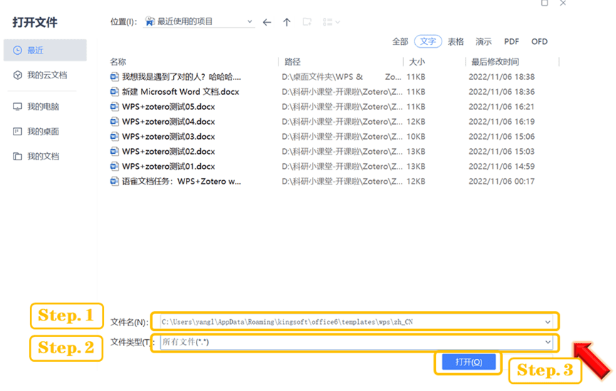Expand the 位置 location dropdown

(x=249, y=22)
